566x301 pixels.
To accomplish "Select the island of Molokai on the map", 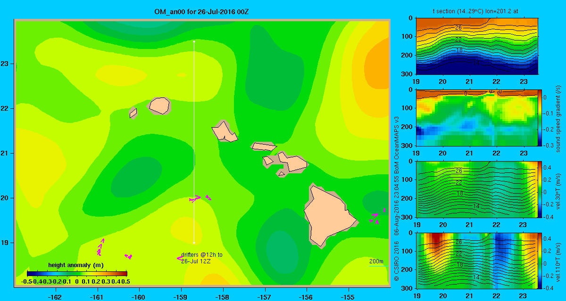I will click(264, 146).
